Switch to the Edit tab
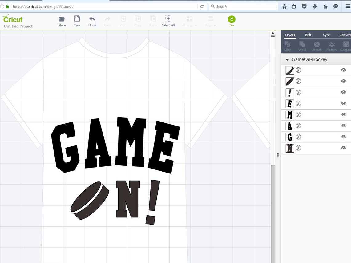 [308, 35]
